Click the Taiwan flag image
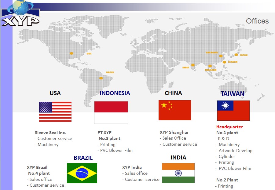275x190 pixels. (x=233, y=110)
